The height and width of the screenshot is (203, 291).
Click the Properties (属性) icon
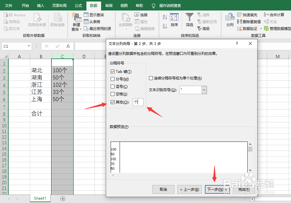coord(137,22)
